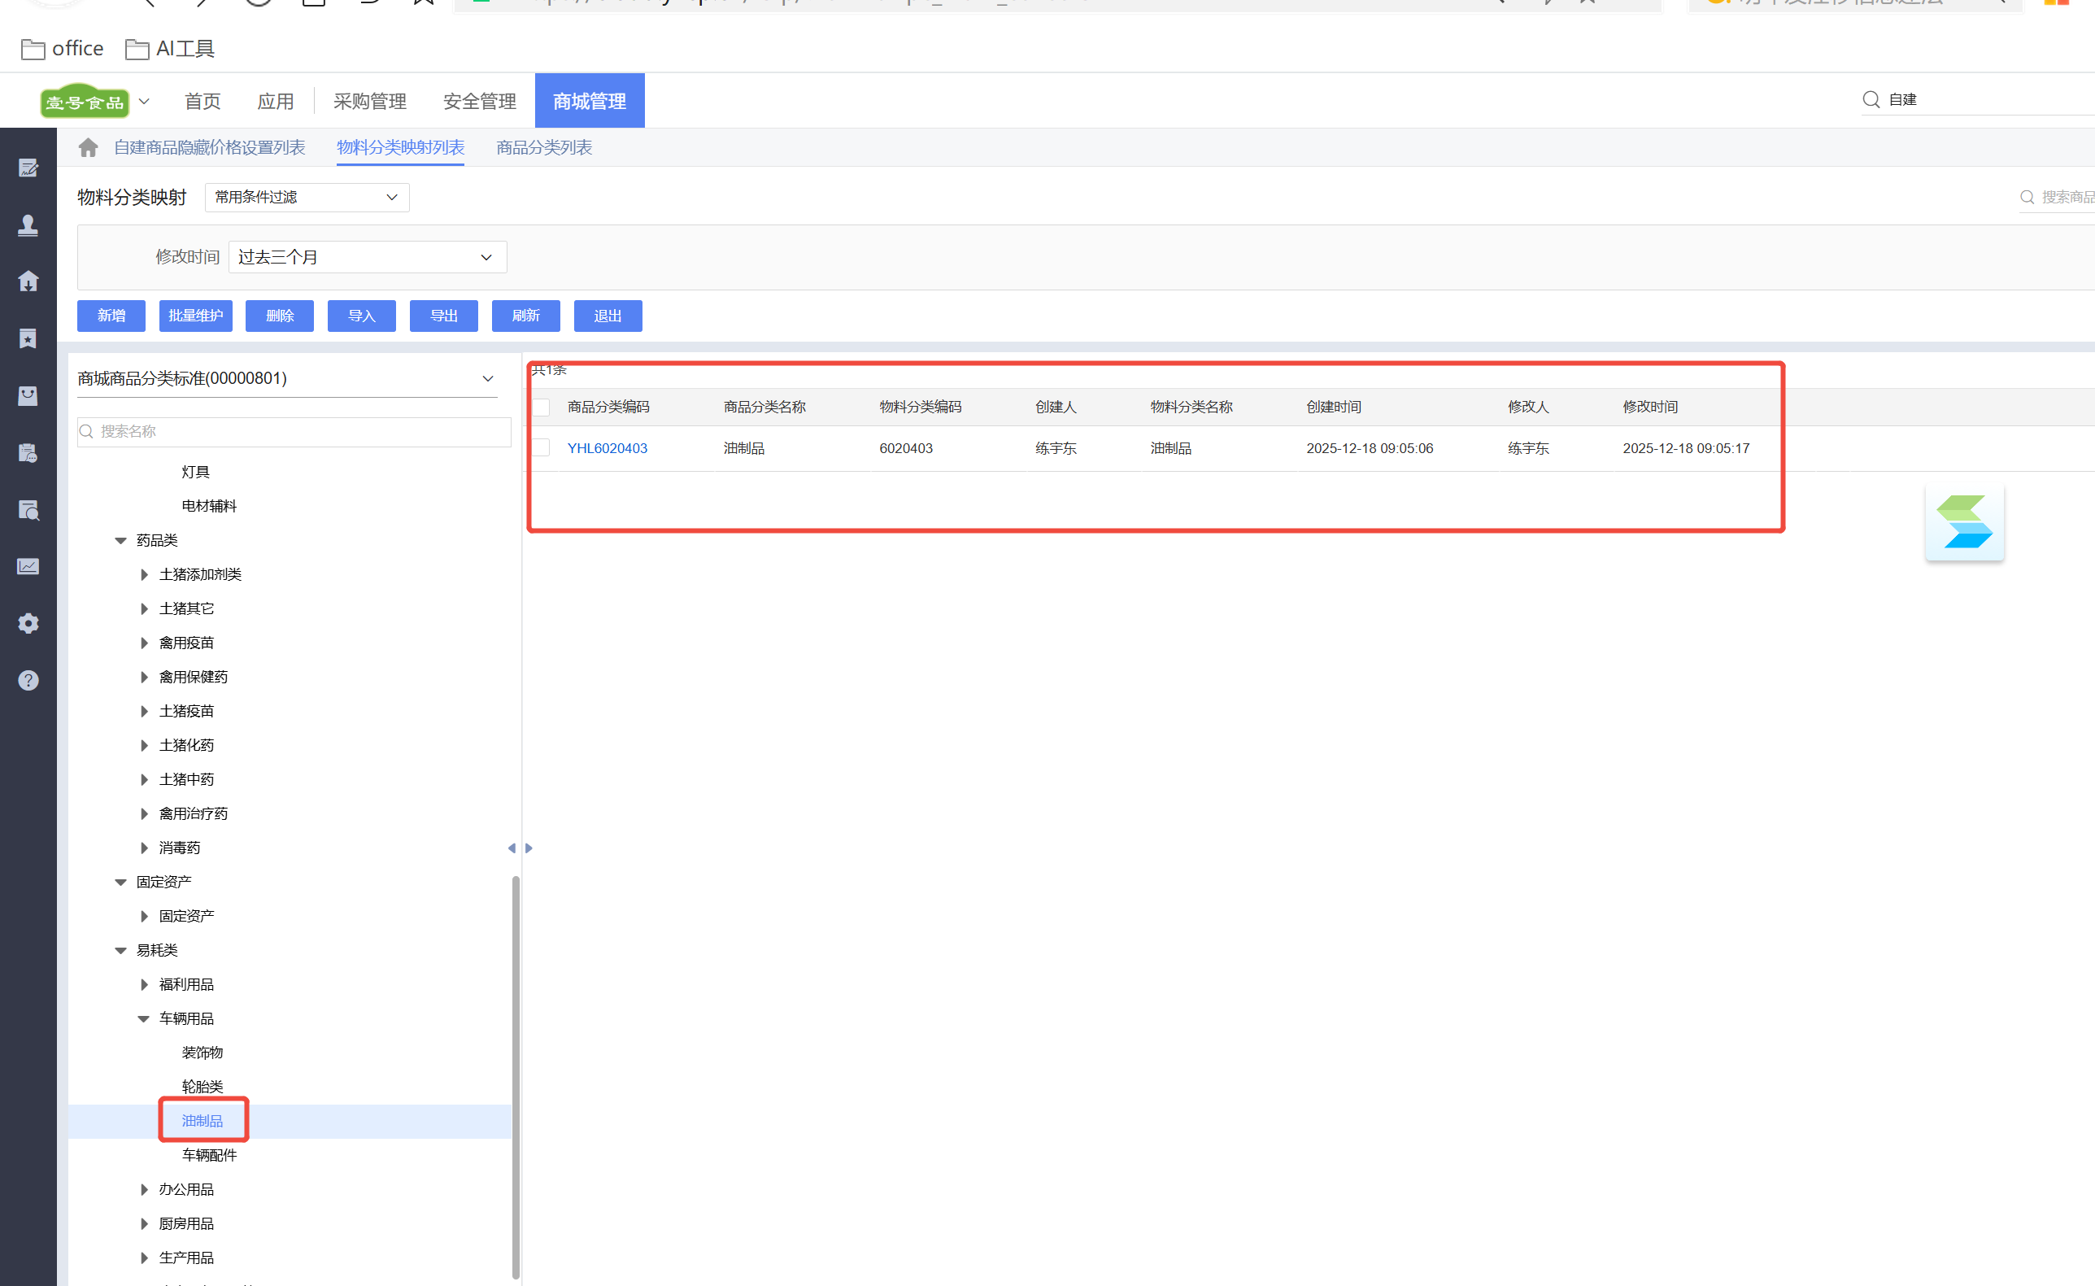The image size is (2095, 1286).
Task: Click the settings gear sidebar icon
Action: coord(28,623)
